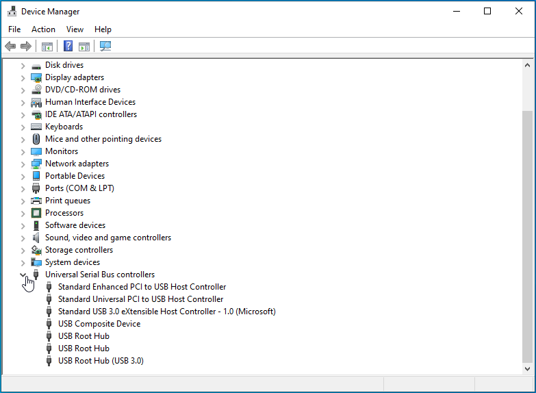Select USB Composite Device entry

pos(99,324)
